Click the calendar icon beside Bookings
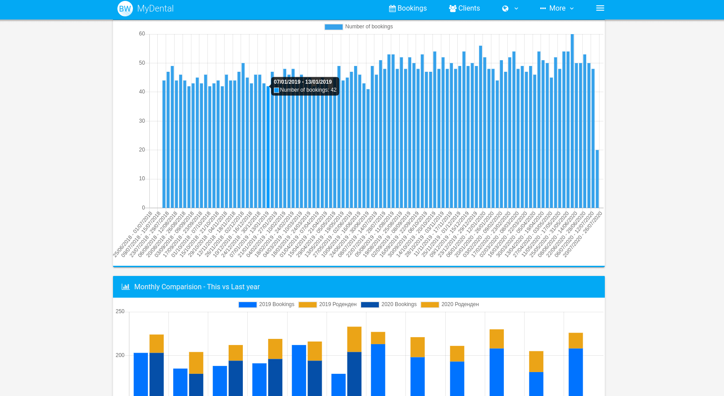 point(392,8)
